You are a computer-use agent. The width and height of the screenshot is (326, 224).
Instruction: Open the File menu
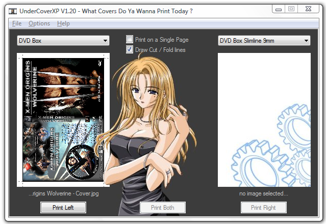17,23
